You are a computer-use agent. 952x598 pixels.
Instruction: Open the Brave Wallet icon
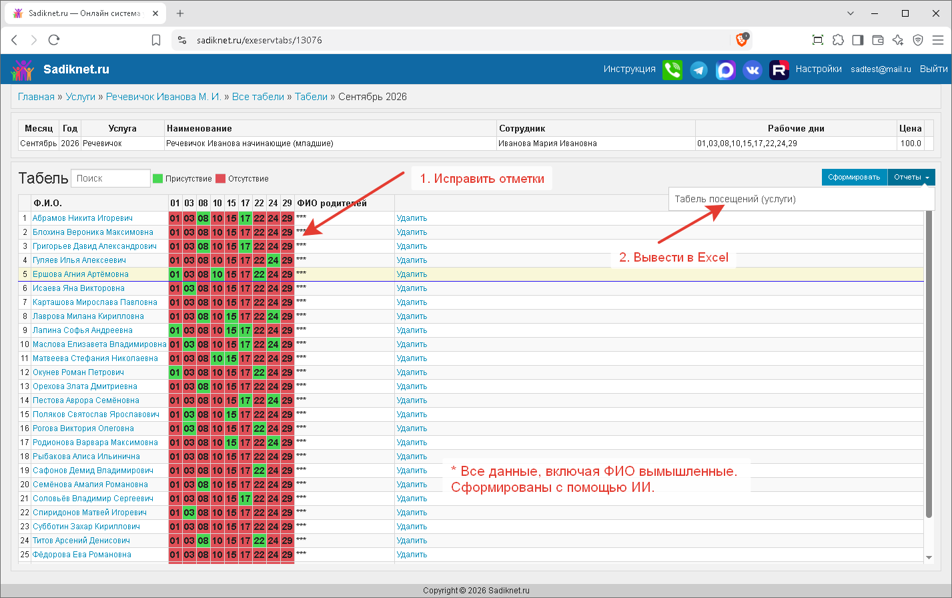tap(878, 40)
